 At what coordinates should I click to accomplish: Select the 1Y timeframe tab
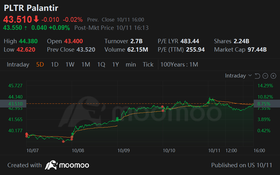pos(115,64)
